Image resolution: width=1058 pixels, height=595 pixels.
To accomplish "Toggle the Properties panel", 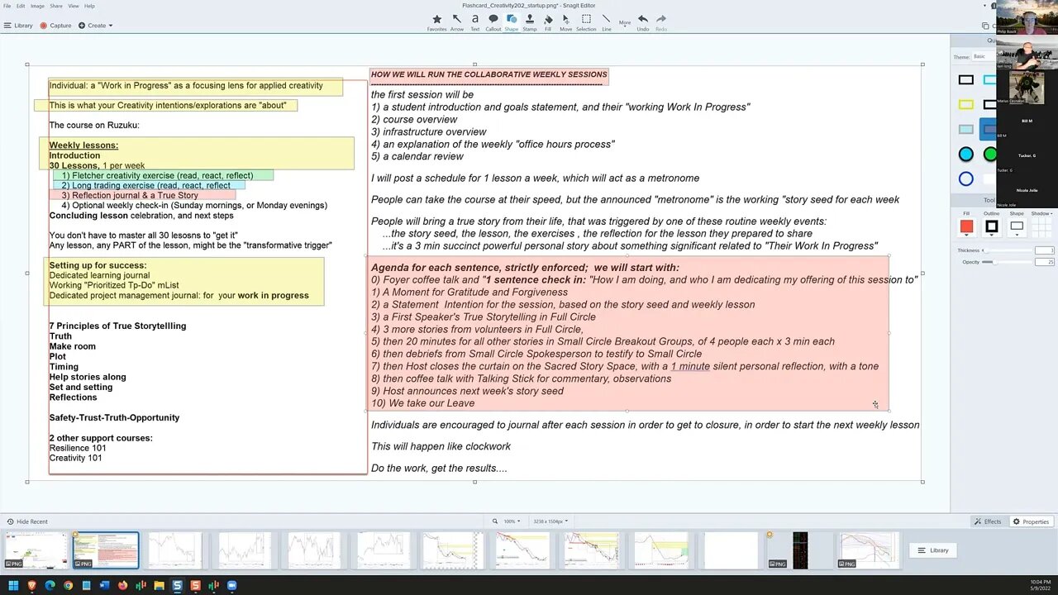I will [x=1031, y=521].
